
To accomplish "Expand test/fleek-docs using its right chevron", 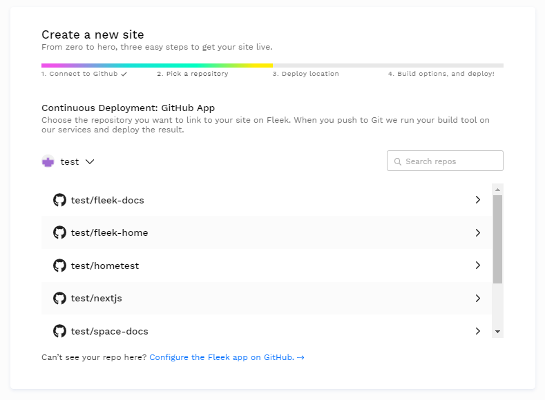I will pos(477,200).
